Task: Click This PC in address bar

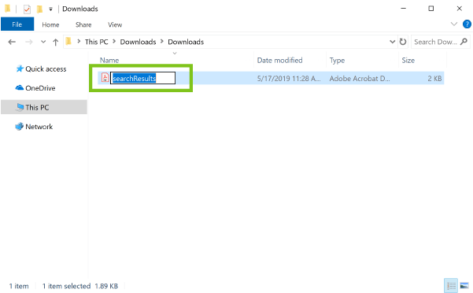Action: [96, 42]
